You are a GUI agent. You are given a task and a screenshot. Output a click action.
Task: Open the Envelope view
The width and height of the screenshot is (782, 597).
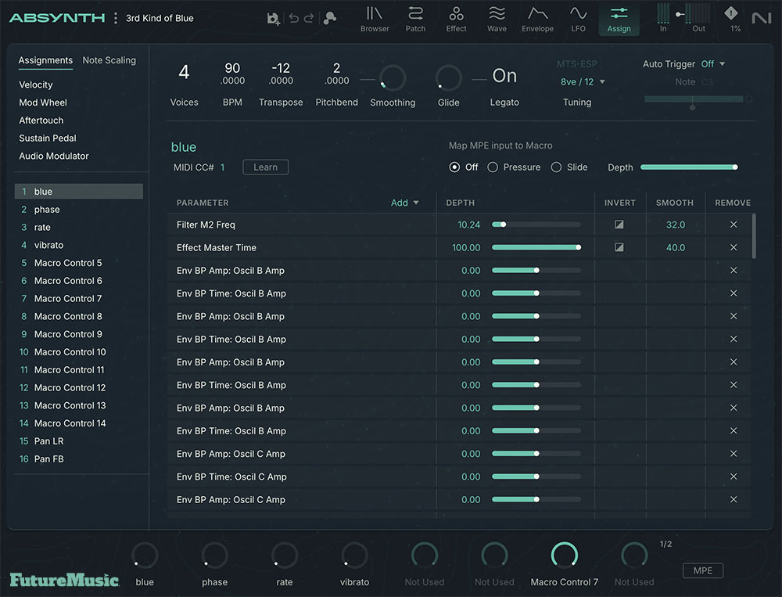pos(538,19)
